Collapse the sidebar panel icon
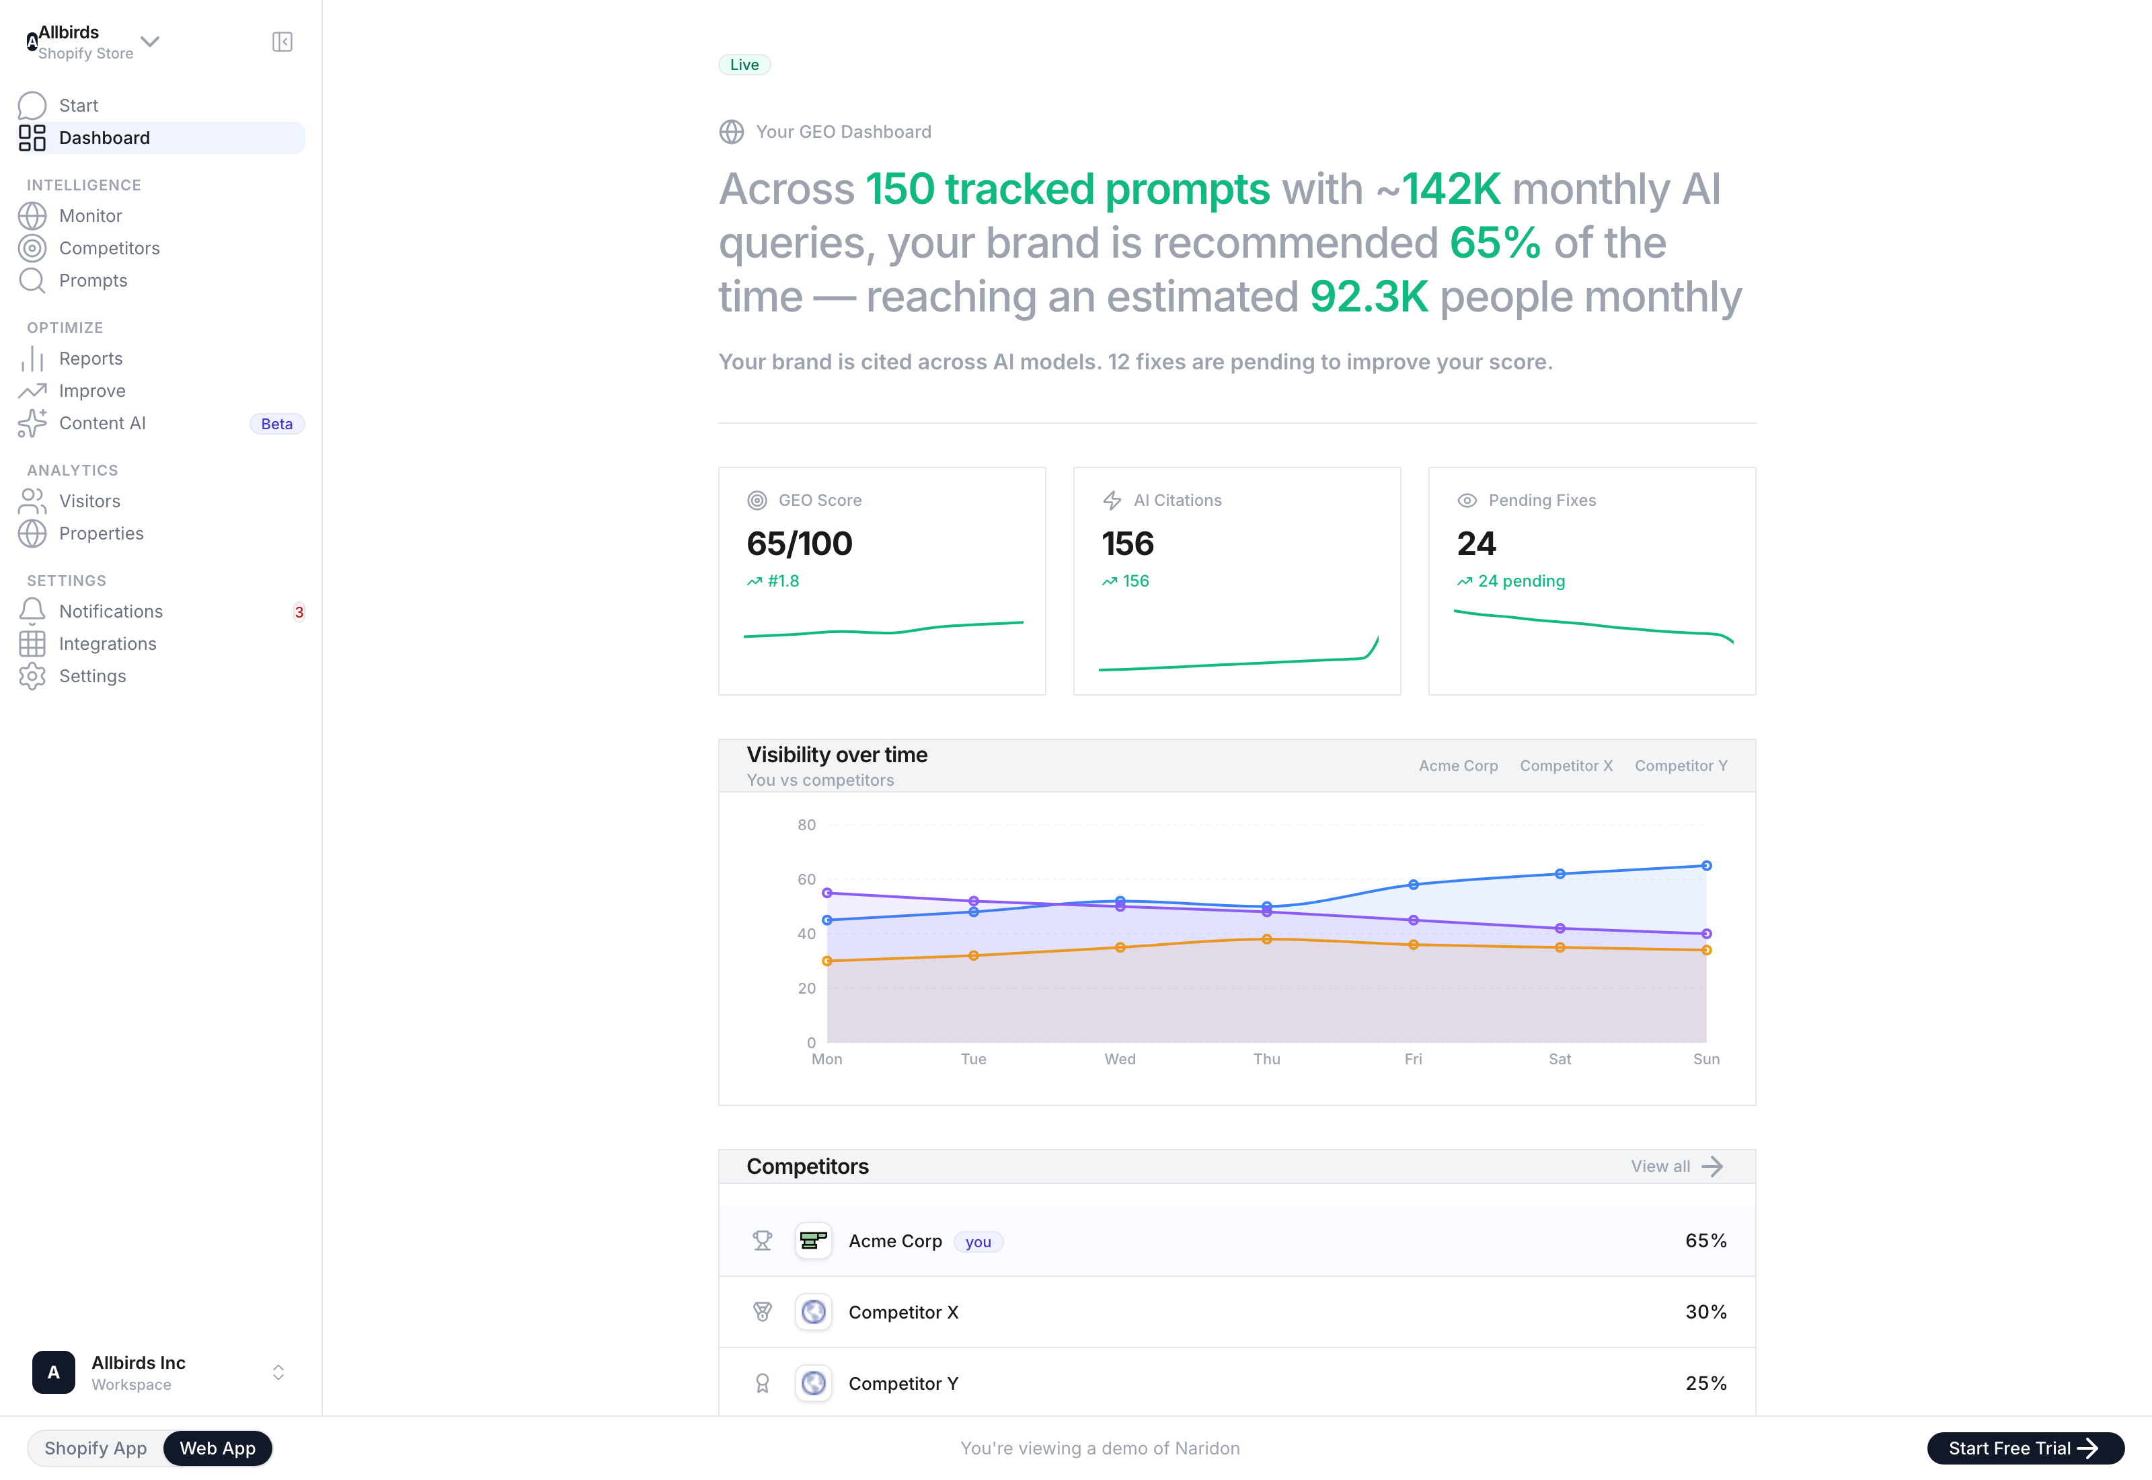 pos(282,42)
